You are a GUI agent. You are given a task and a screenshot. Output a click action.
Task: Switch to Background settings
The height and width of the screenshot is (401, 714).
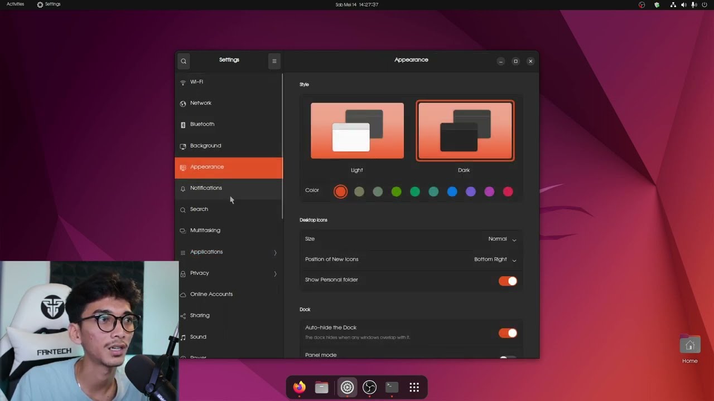click(x=229, y=146)
